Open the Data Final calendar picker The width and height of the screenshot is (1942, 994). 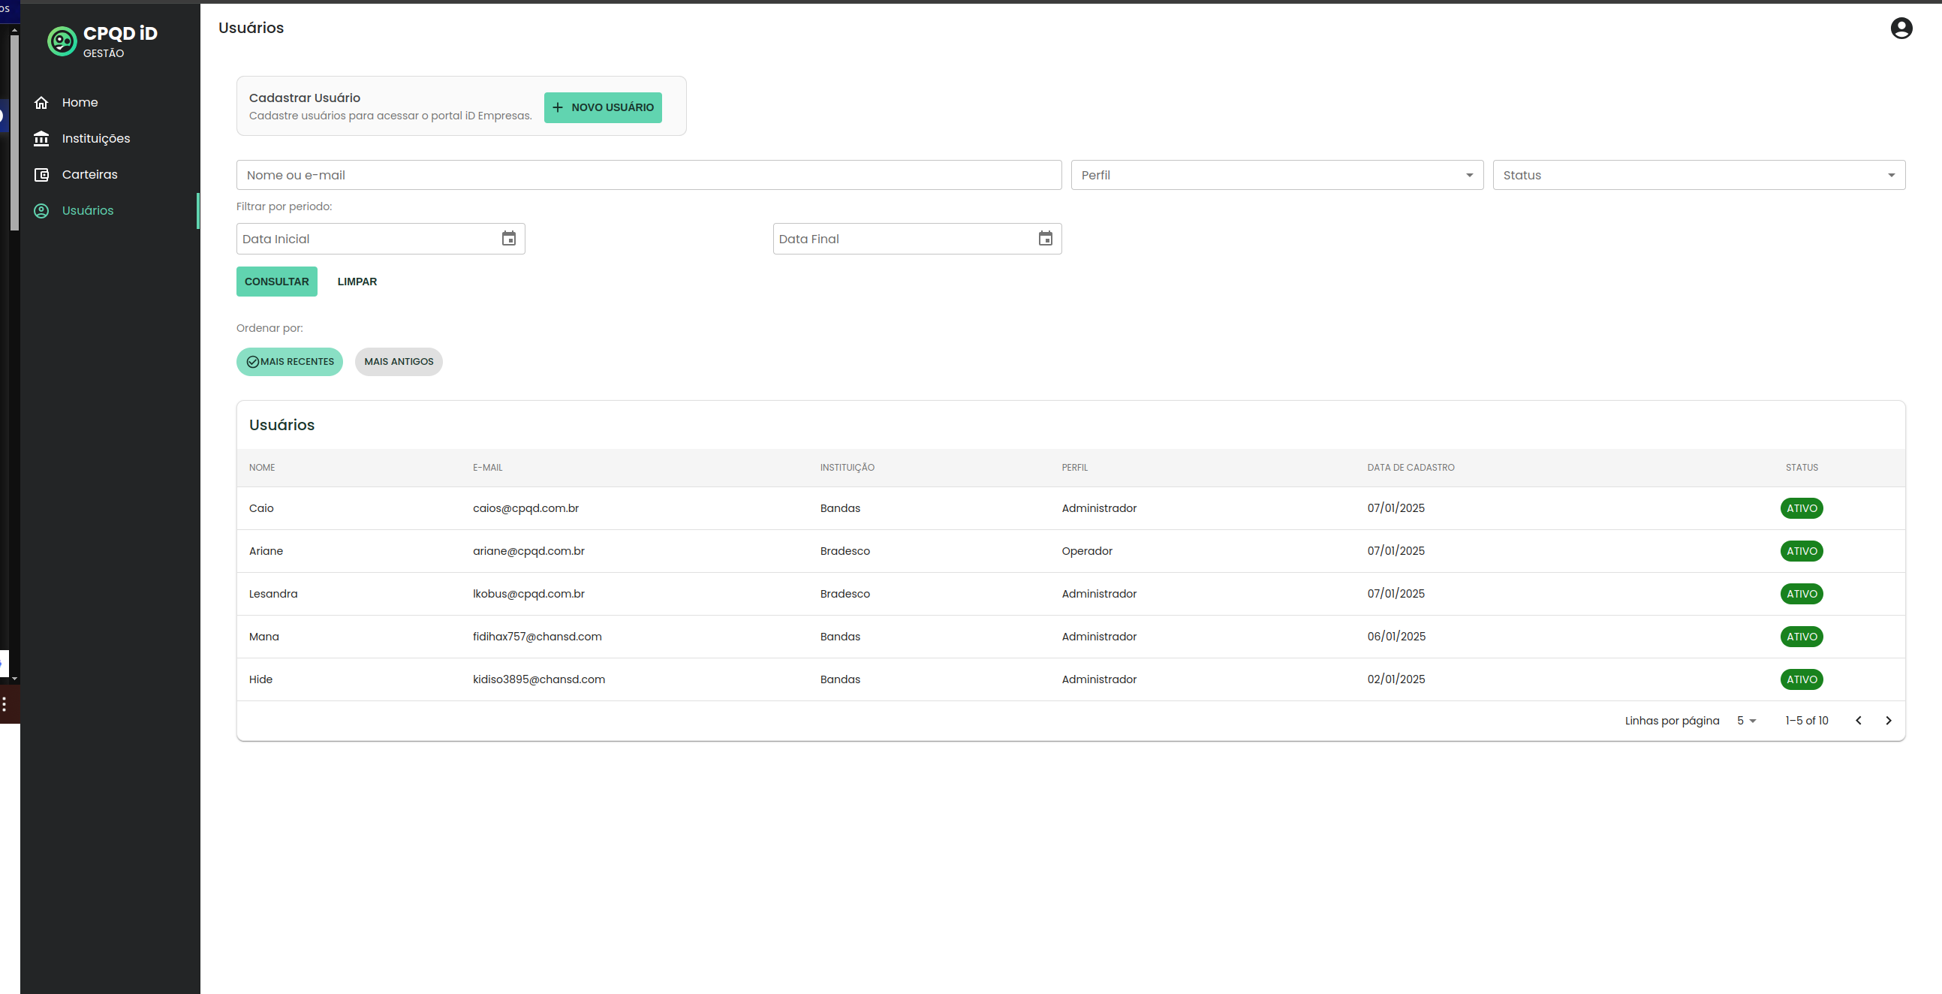click(x=1045, y=239)
